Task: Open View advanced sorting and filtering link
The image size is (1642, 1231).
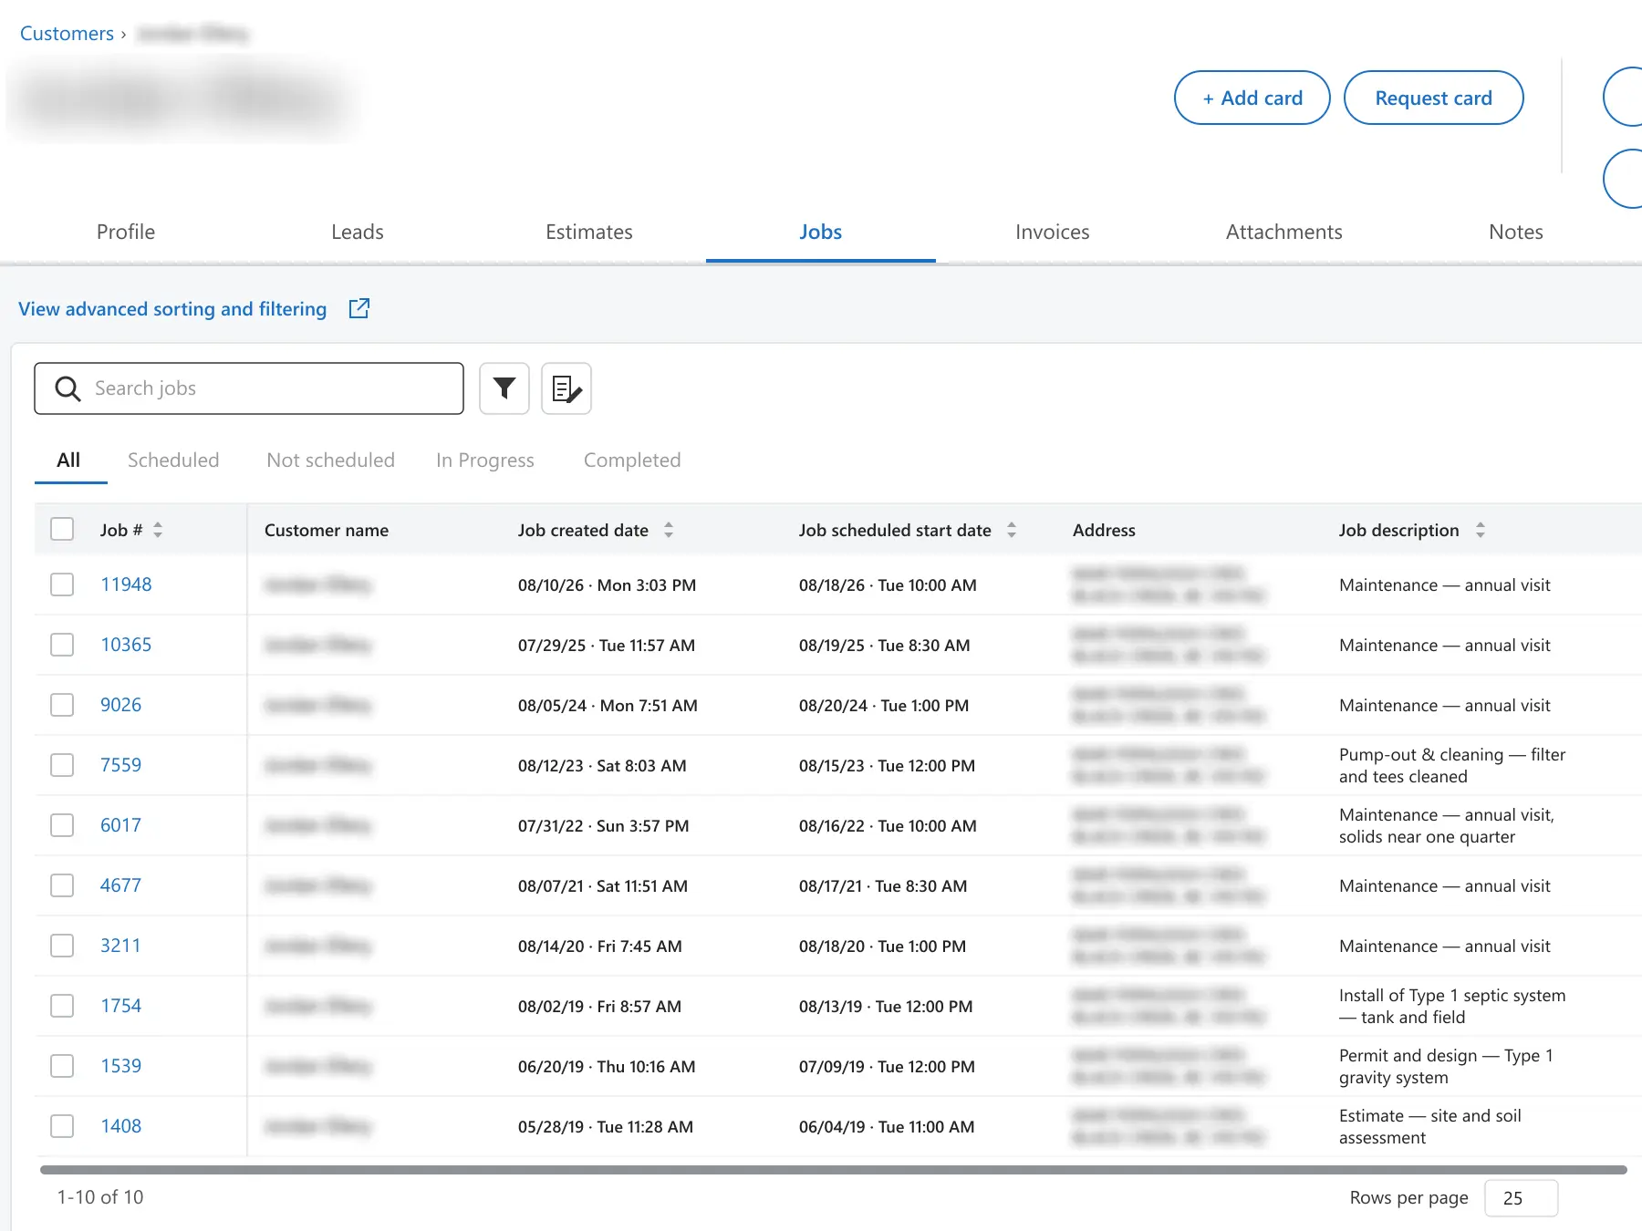Action: [x=172, y=309]
